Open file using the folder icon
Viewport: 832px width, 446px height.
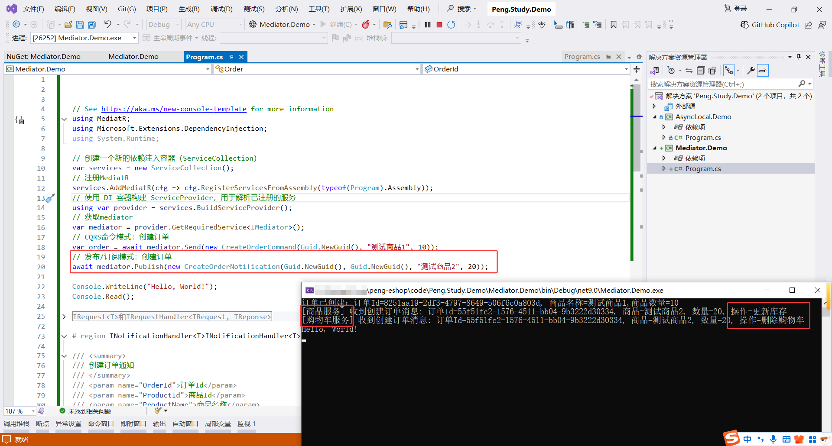[68, 25]
